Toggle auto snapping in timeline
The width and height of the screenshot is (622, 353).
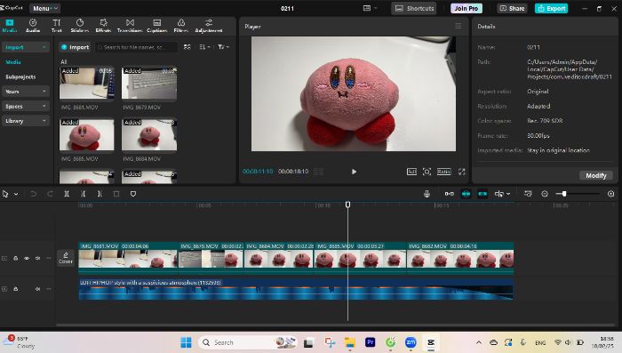pos(466,194)
